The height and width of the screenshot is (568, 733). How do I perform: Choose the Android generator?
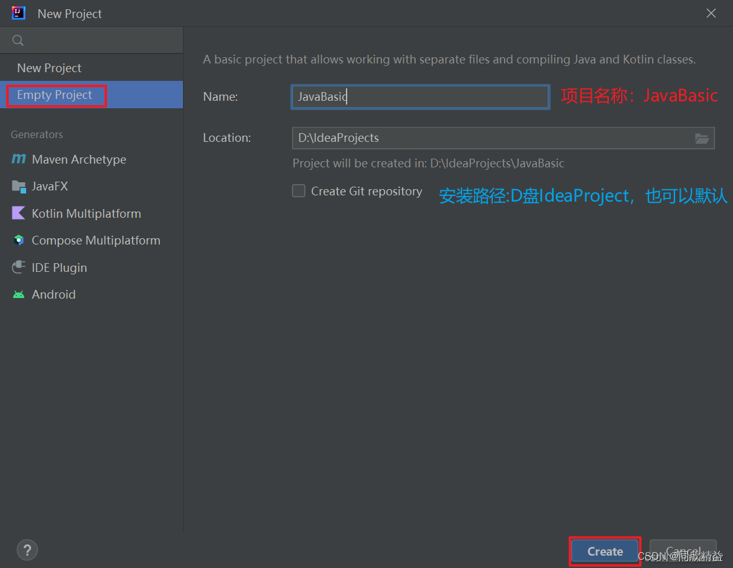tap(91, 294)
